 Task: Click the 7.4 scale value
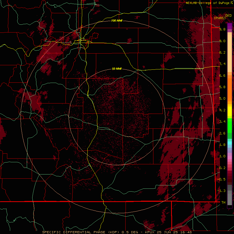coord(222,64)
